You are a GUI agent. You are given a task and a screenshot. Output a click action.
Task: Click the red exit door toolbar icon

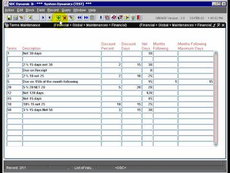pyautogui.click(x=139, y=17)
